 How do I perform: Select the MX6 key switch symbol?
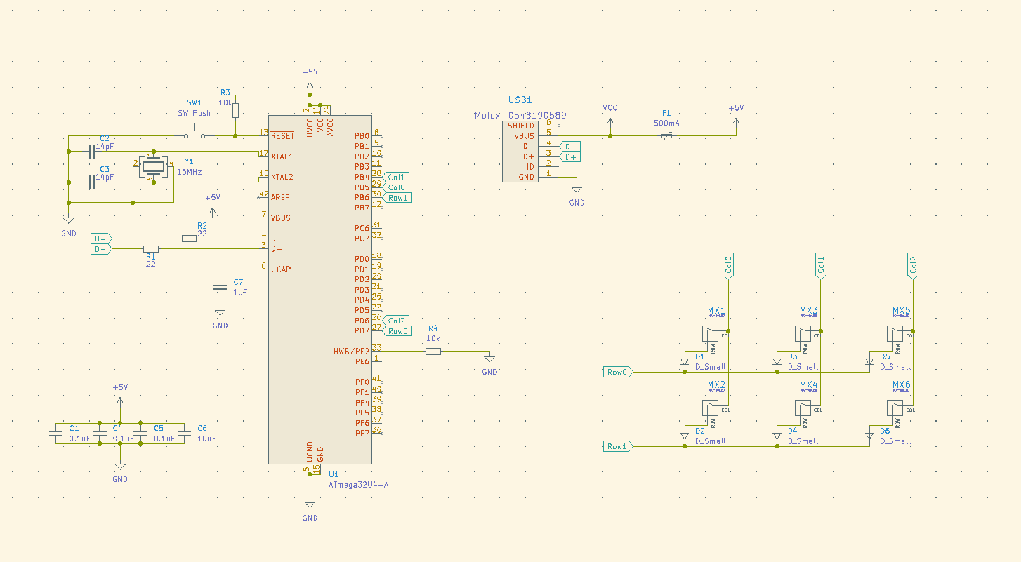point(895,408)
